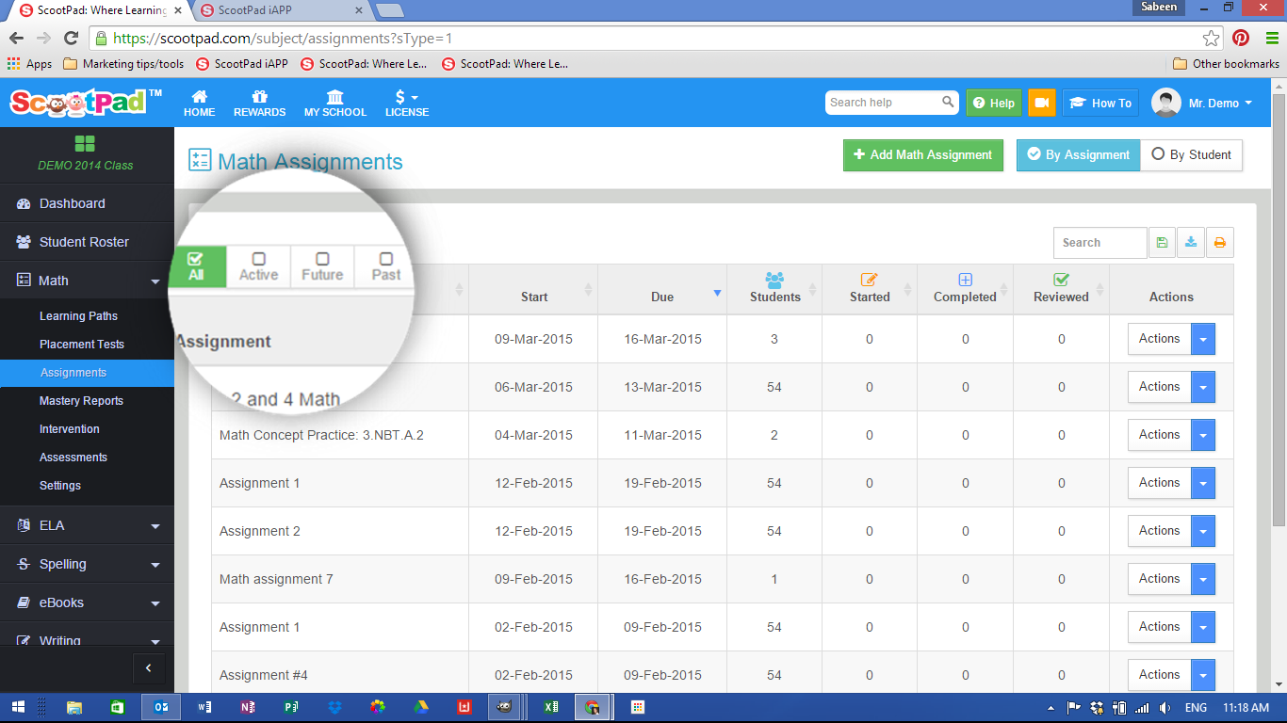Click the green save icon beside Search
Image resolution: width=1287 pixels, height=723 pixels.
tap(1162, 243)
